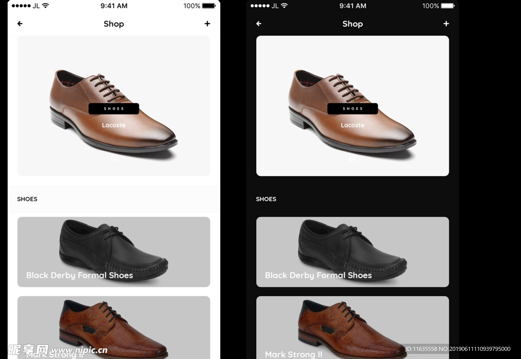Open the Mark Strong II card in dark theme

353,327
